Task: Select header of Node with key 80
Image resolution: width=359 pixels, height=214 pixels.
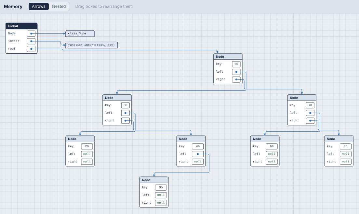Action: [339, 139]
